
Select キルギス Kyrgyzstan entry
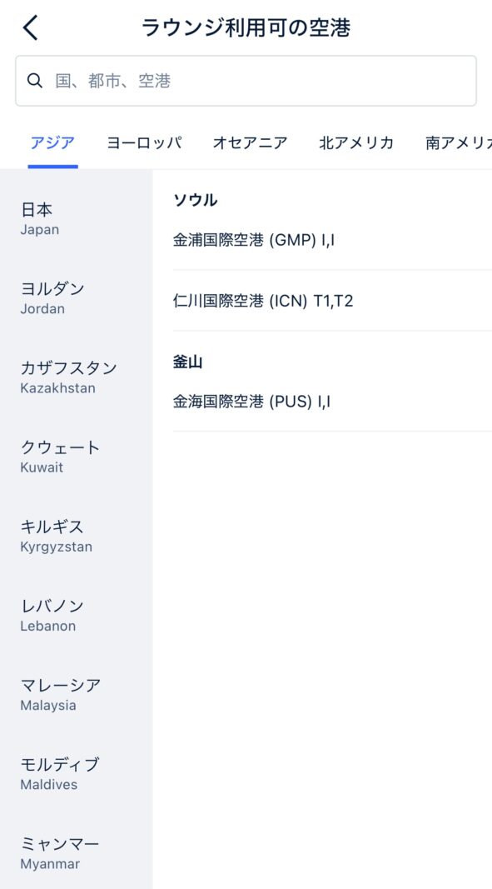[76, 537]
